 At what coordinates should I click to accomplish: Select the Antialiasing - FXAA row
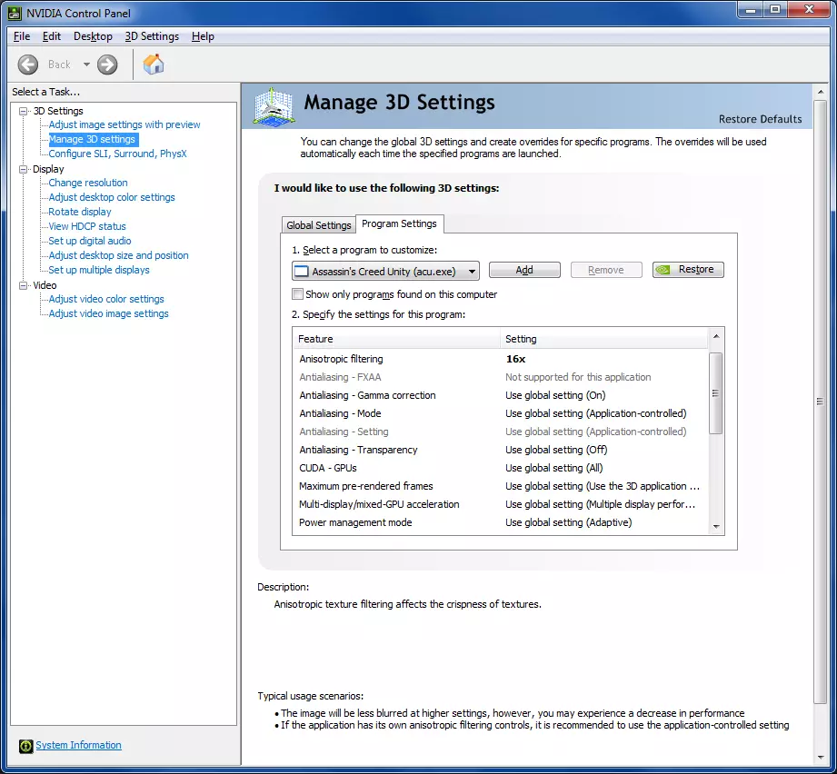click(501, 377)
